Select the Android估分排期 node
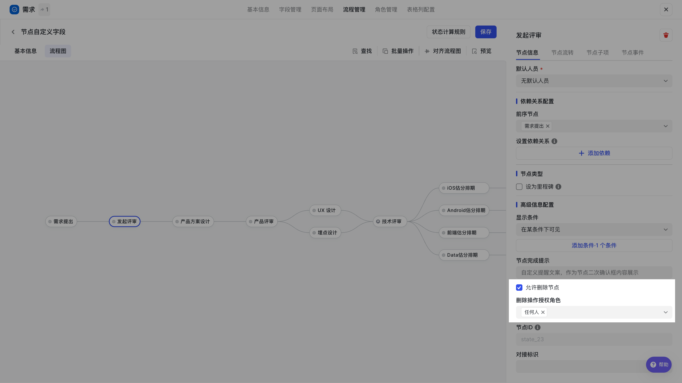Image resolution: width=682 pixels, height=383 pixels. [x=464, y=210]
